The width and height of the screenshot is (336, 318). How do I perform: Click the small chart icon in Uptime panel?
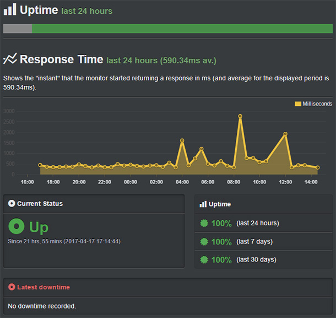pyautogui.click(x=203, y=204)
